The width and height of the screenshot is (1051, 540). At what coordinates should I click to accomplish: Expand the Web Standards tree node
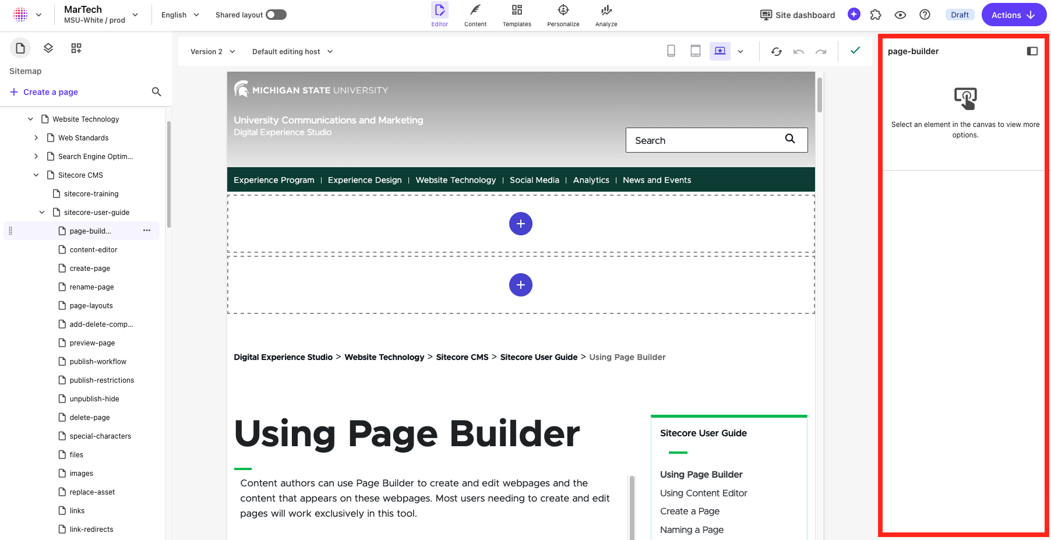[36, 137]
